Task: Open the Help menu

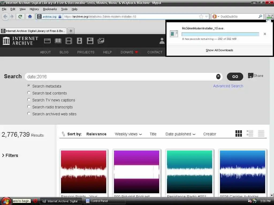Action: [74, 9]
